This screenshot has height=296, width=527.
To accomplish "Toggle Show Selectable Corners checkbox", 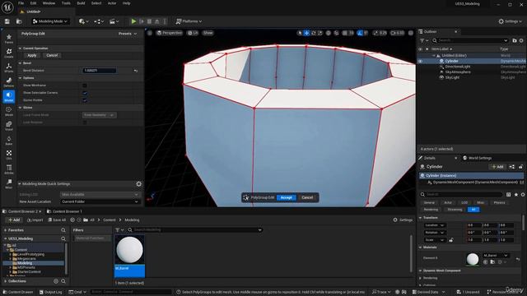I will tap(85, 93).
